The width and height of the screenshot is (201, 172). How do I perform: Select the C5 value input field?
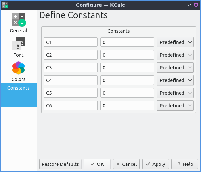click(127, 93)
